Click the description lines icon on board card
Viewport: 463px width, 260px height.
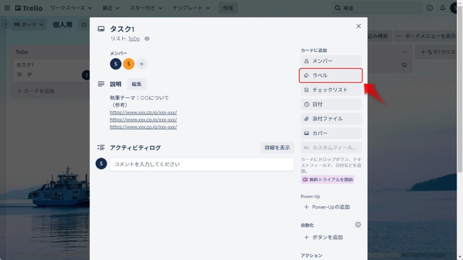coord(29,74)
